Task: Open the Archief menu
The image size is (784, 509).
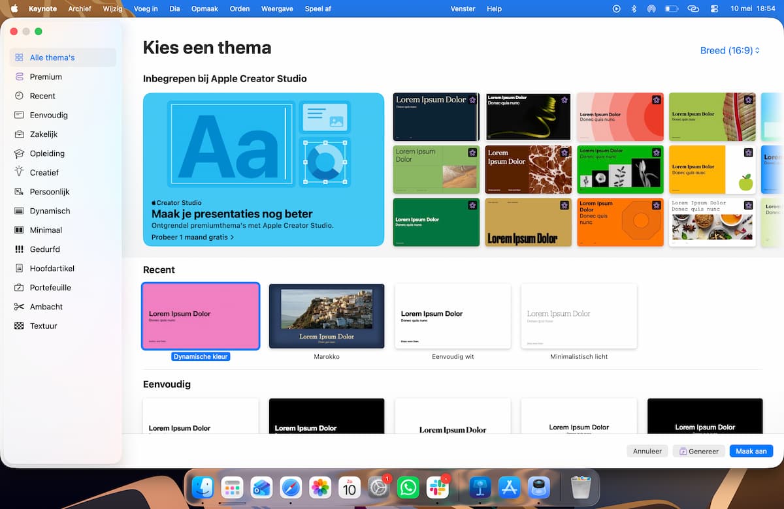Action: pyautogui.click(x=80, y=8)
